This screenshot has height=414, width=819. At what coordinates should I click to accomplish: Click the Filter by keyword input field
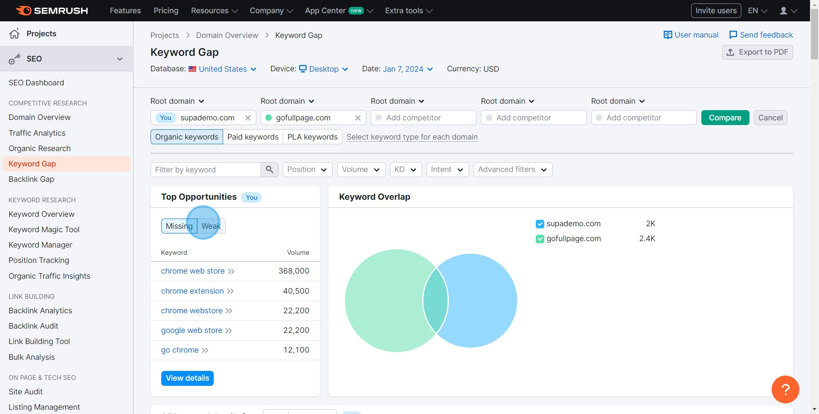[x=206, y=169]
